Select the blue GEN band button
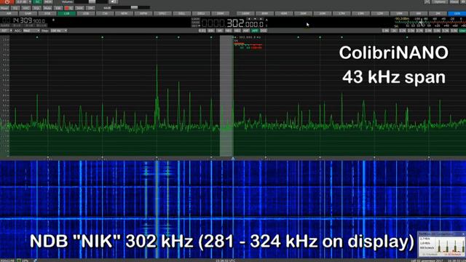Image resolution: width=466 pixels, height=262 pixels. coord(457,13)
